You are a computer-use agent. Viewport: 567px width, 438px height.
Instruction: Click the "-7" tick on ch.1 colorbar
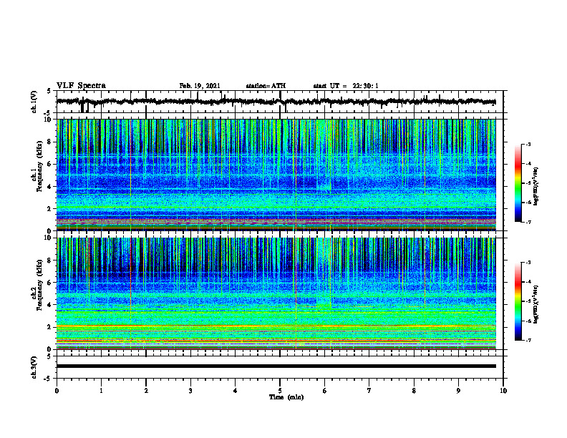(x=528, y=222)
